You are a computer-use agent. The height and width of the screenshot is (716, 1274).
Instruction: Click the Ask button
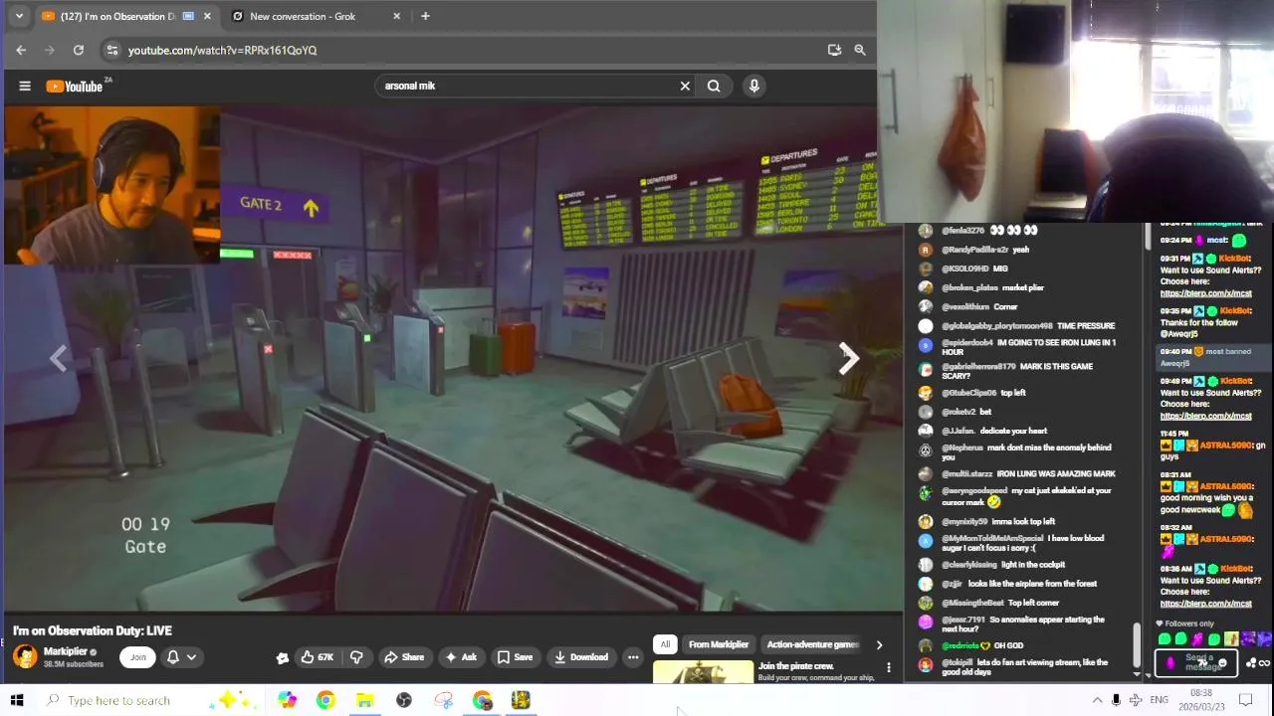point(461,657)
